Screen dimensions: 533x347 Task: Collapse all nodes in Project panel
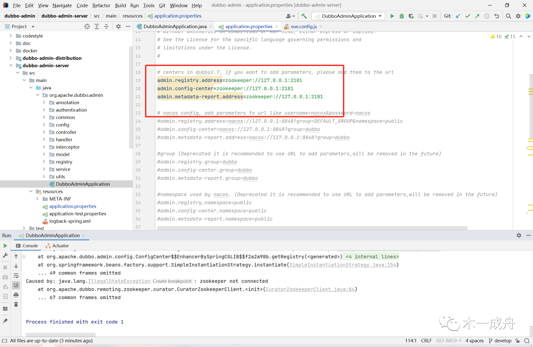coord(106,27)
